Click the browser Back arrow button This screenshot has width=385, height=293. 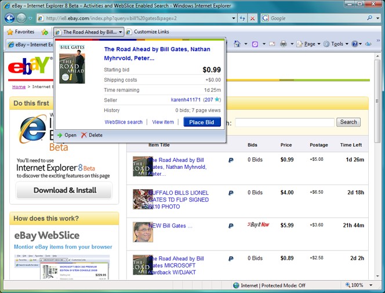coord(9,18)
